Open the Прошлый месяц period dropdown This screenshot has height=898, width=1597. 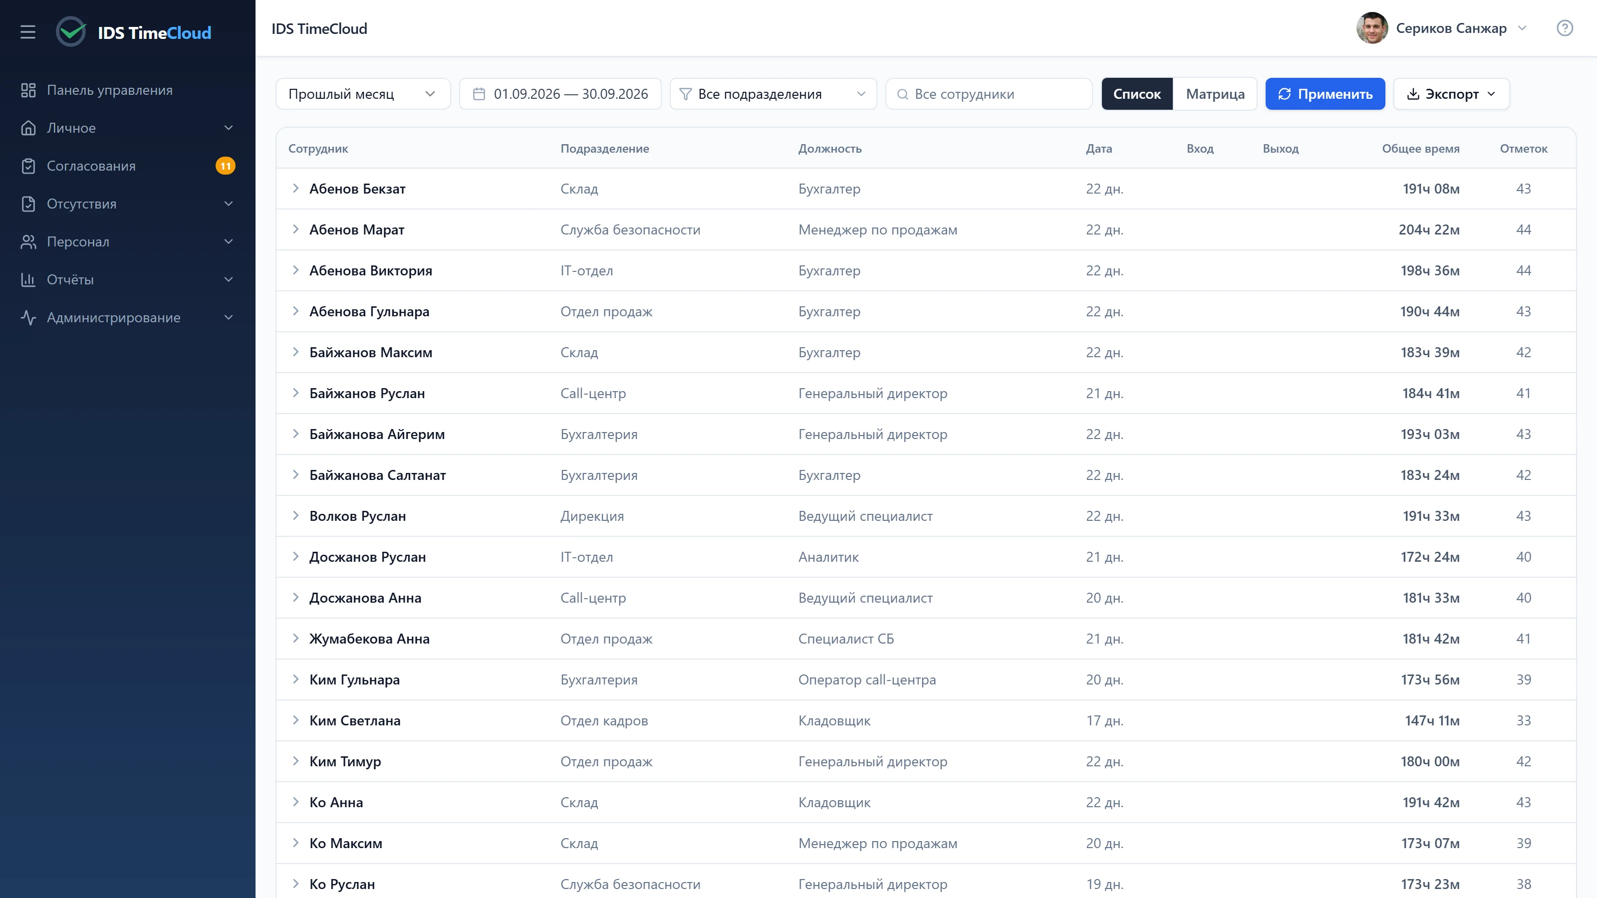pos(363,94)
